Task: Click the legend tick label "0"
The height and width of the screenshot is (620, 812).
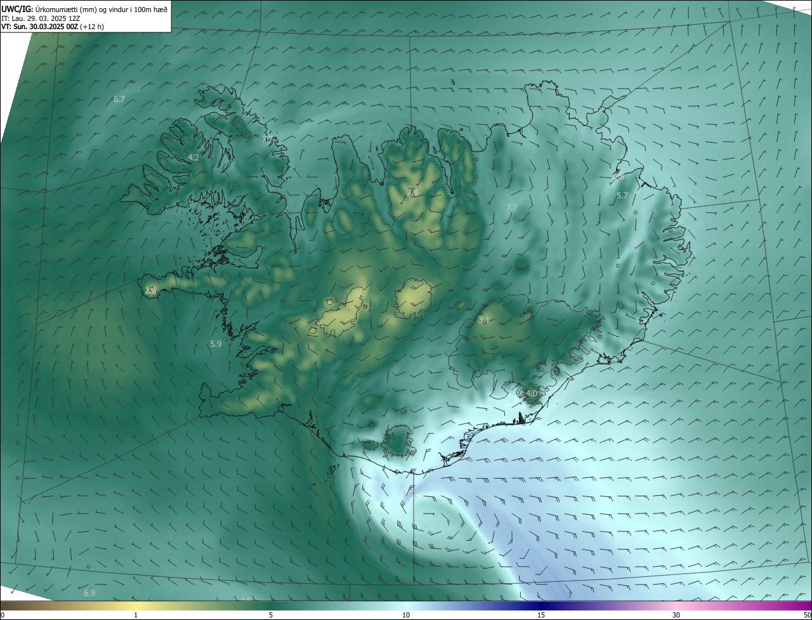Action: coord(3,615)
